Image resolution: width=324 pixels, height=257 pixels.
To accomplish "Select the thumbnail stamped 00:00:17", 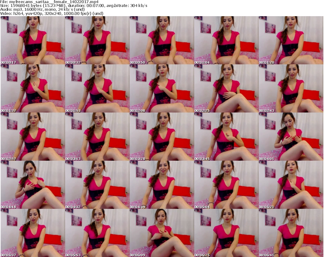I will tap(33, 40).
